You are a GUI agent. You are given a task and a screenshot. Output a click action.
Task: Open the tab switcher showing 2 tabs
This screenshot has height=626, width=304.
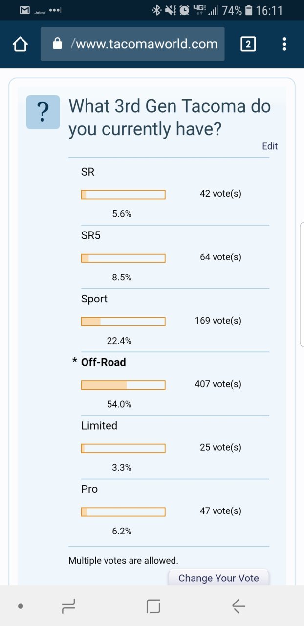(248, 44)
